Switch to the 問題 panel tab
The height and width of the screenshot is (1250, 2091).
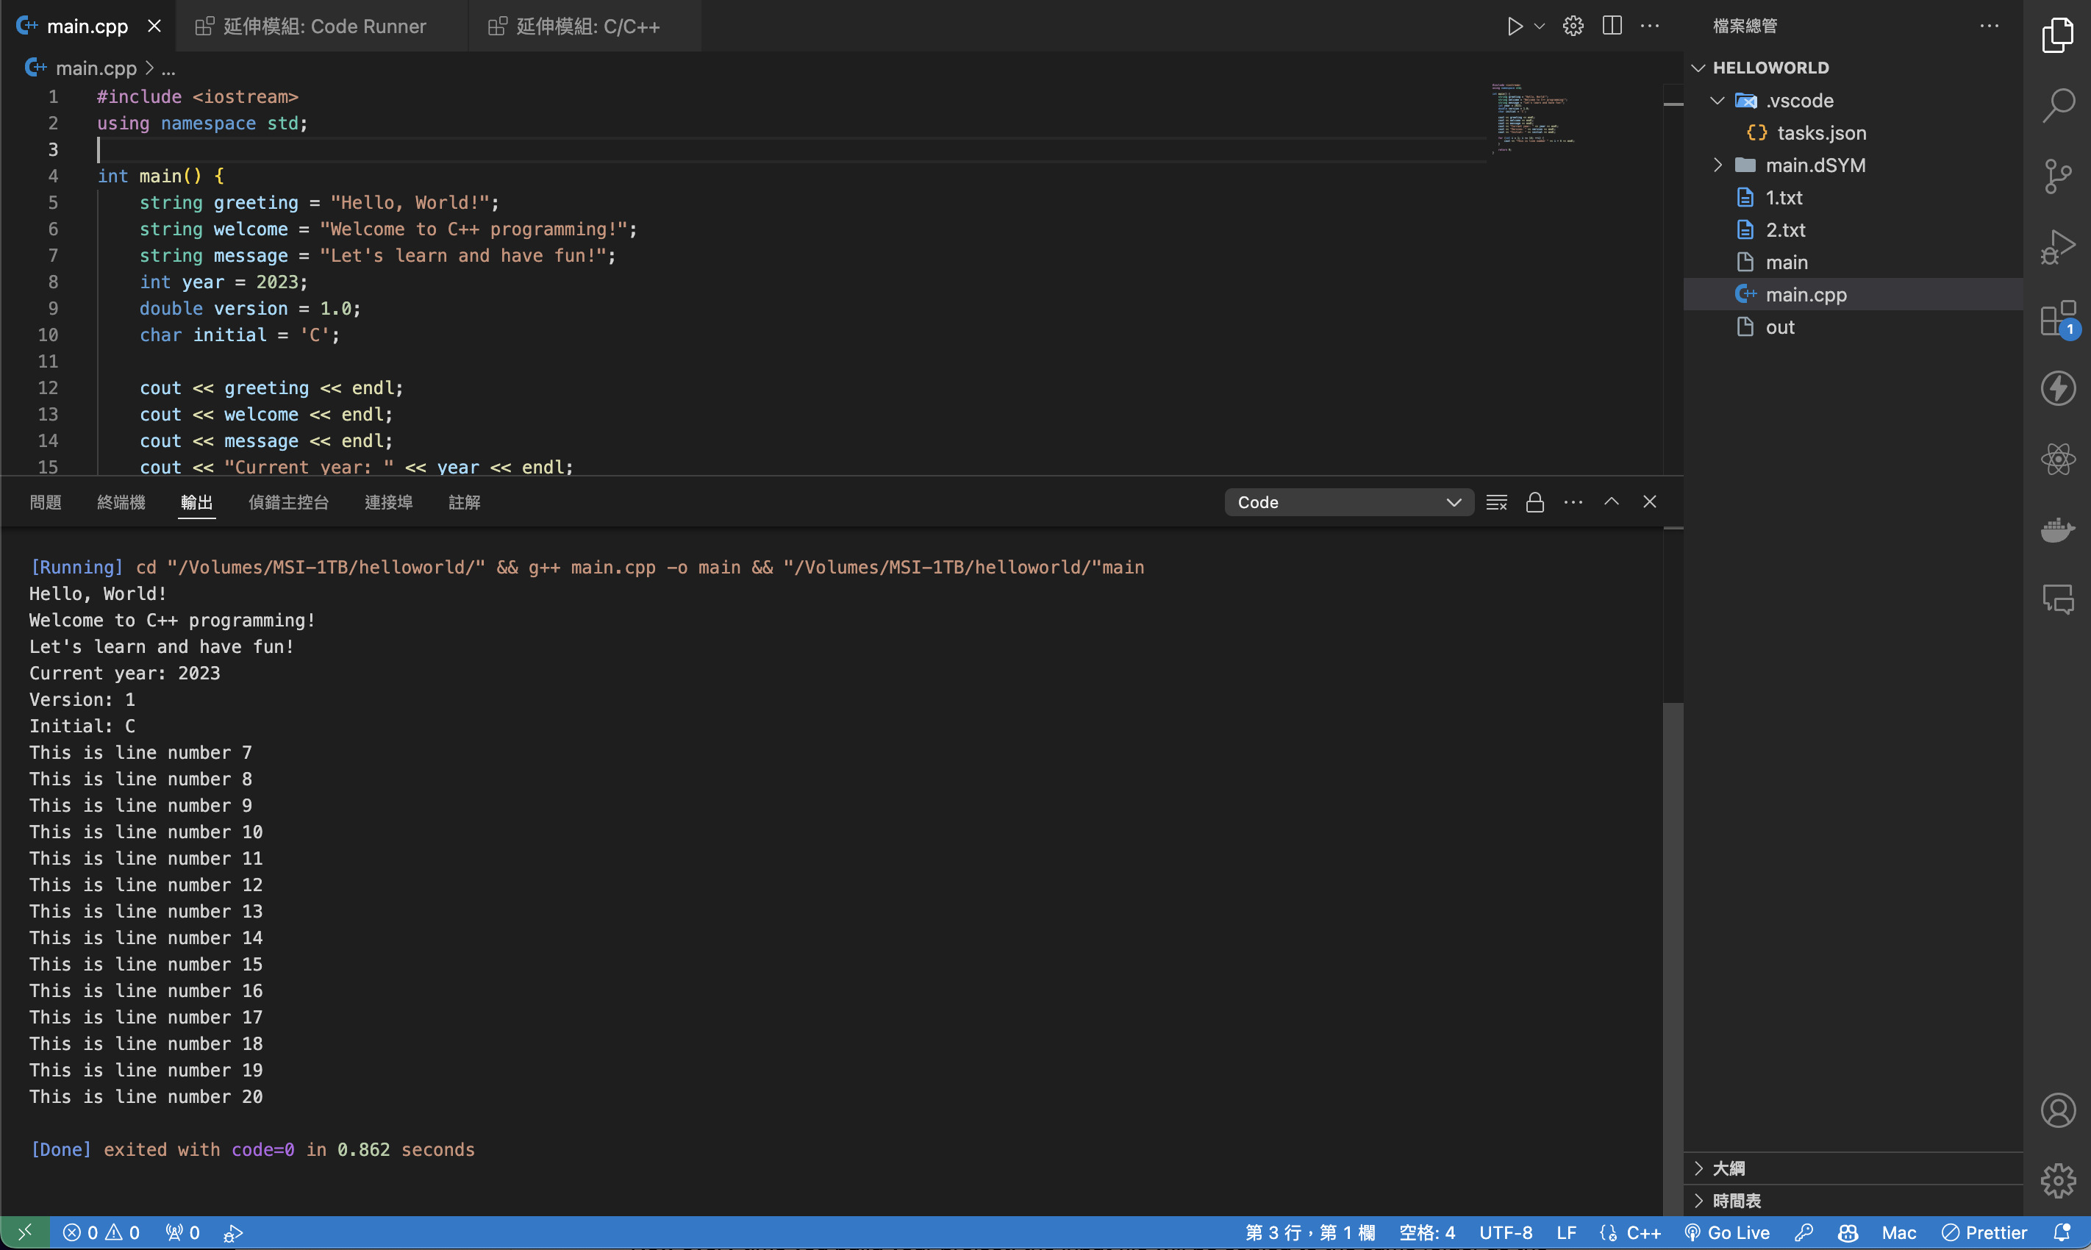(46, 502)
